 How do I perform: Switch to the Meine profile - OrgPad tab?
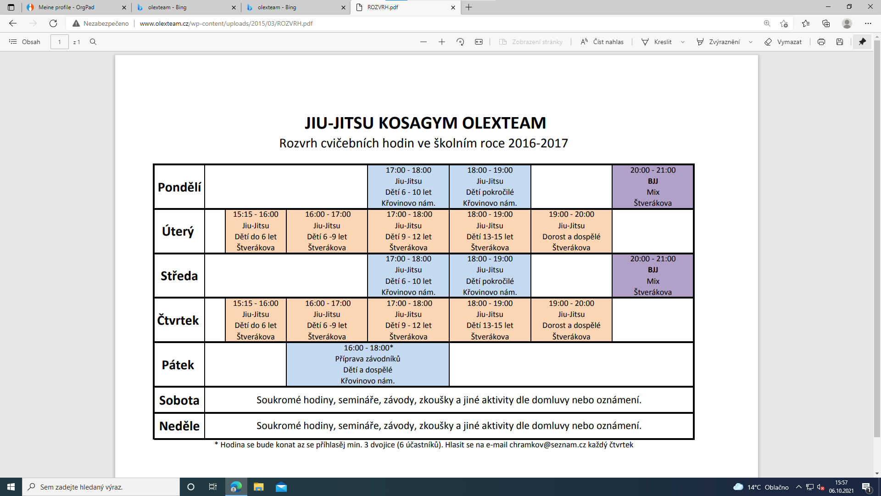pyautogui.click(x=67, y=7)
